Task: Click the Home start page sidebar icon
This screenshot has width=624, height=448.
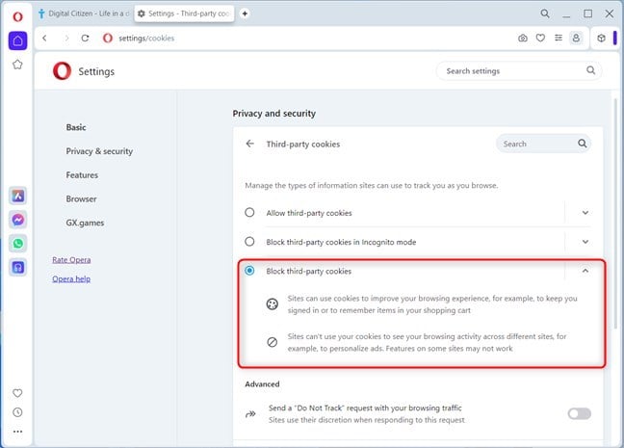Action: click(x=17, y=40)
